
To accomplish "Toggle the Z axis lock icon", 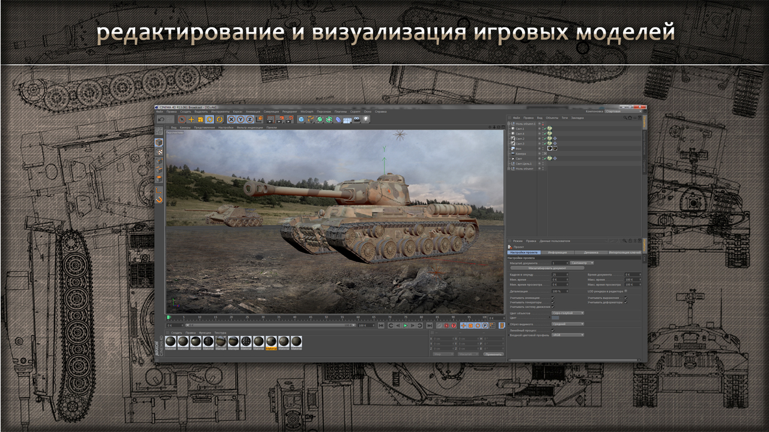I will pos(250,119).
